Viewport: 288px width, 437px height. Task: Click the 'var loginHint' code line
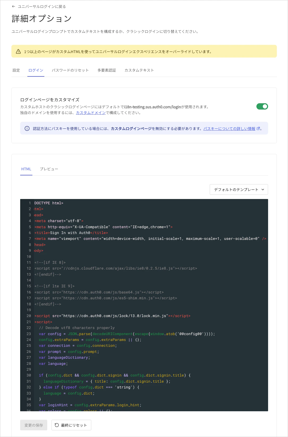point(90,405)
